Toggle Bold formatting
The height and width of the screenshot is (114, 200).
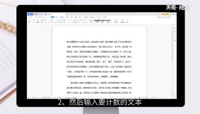pos(42,22)
